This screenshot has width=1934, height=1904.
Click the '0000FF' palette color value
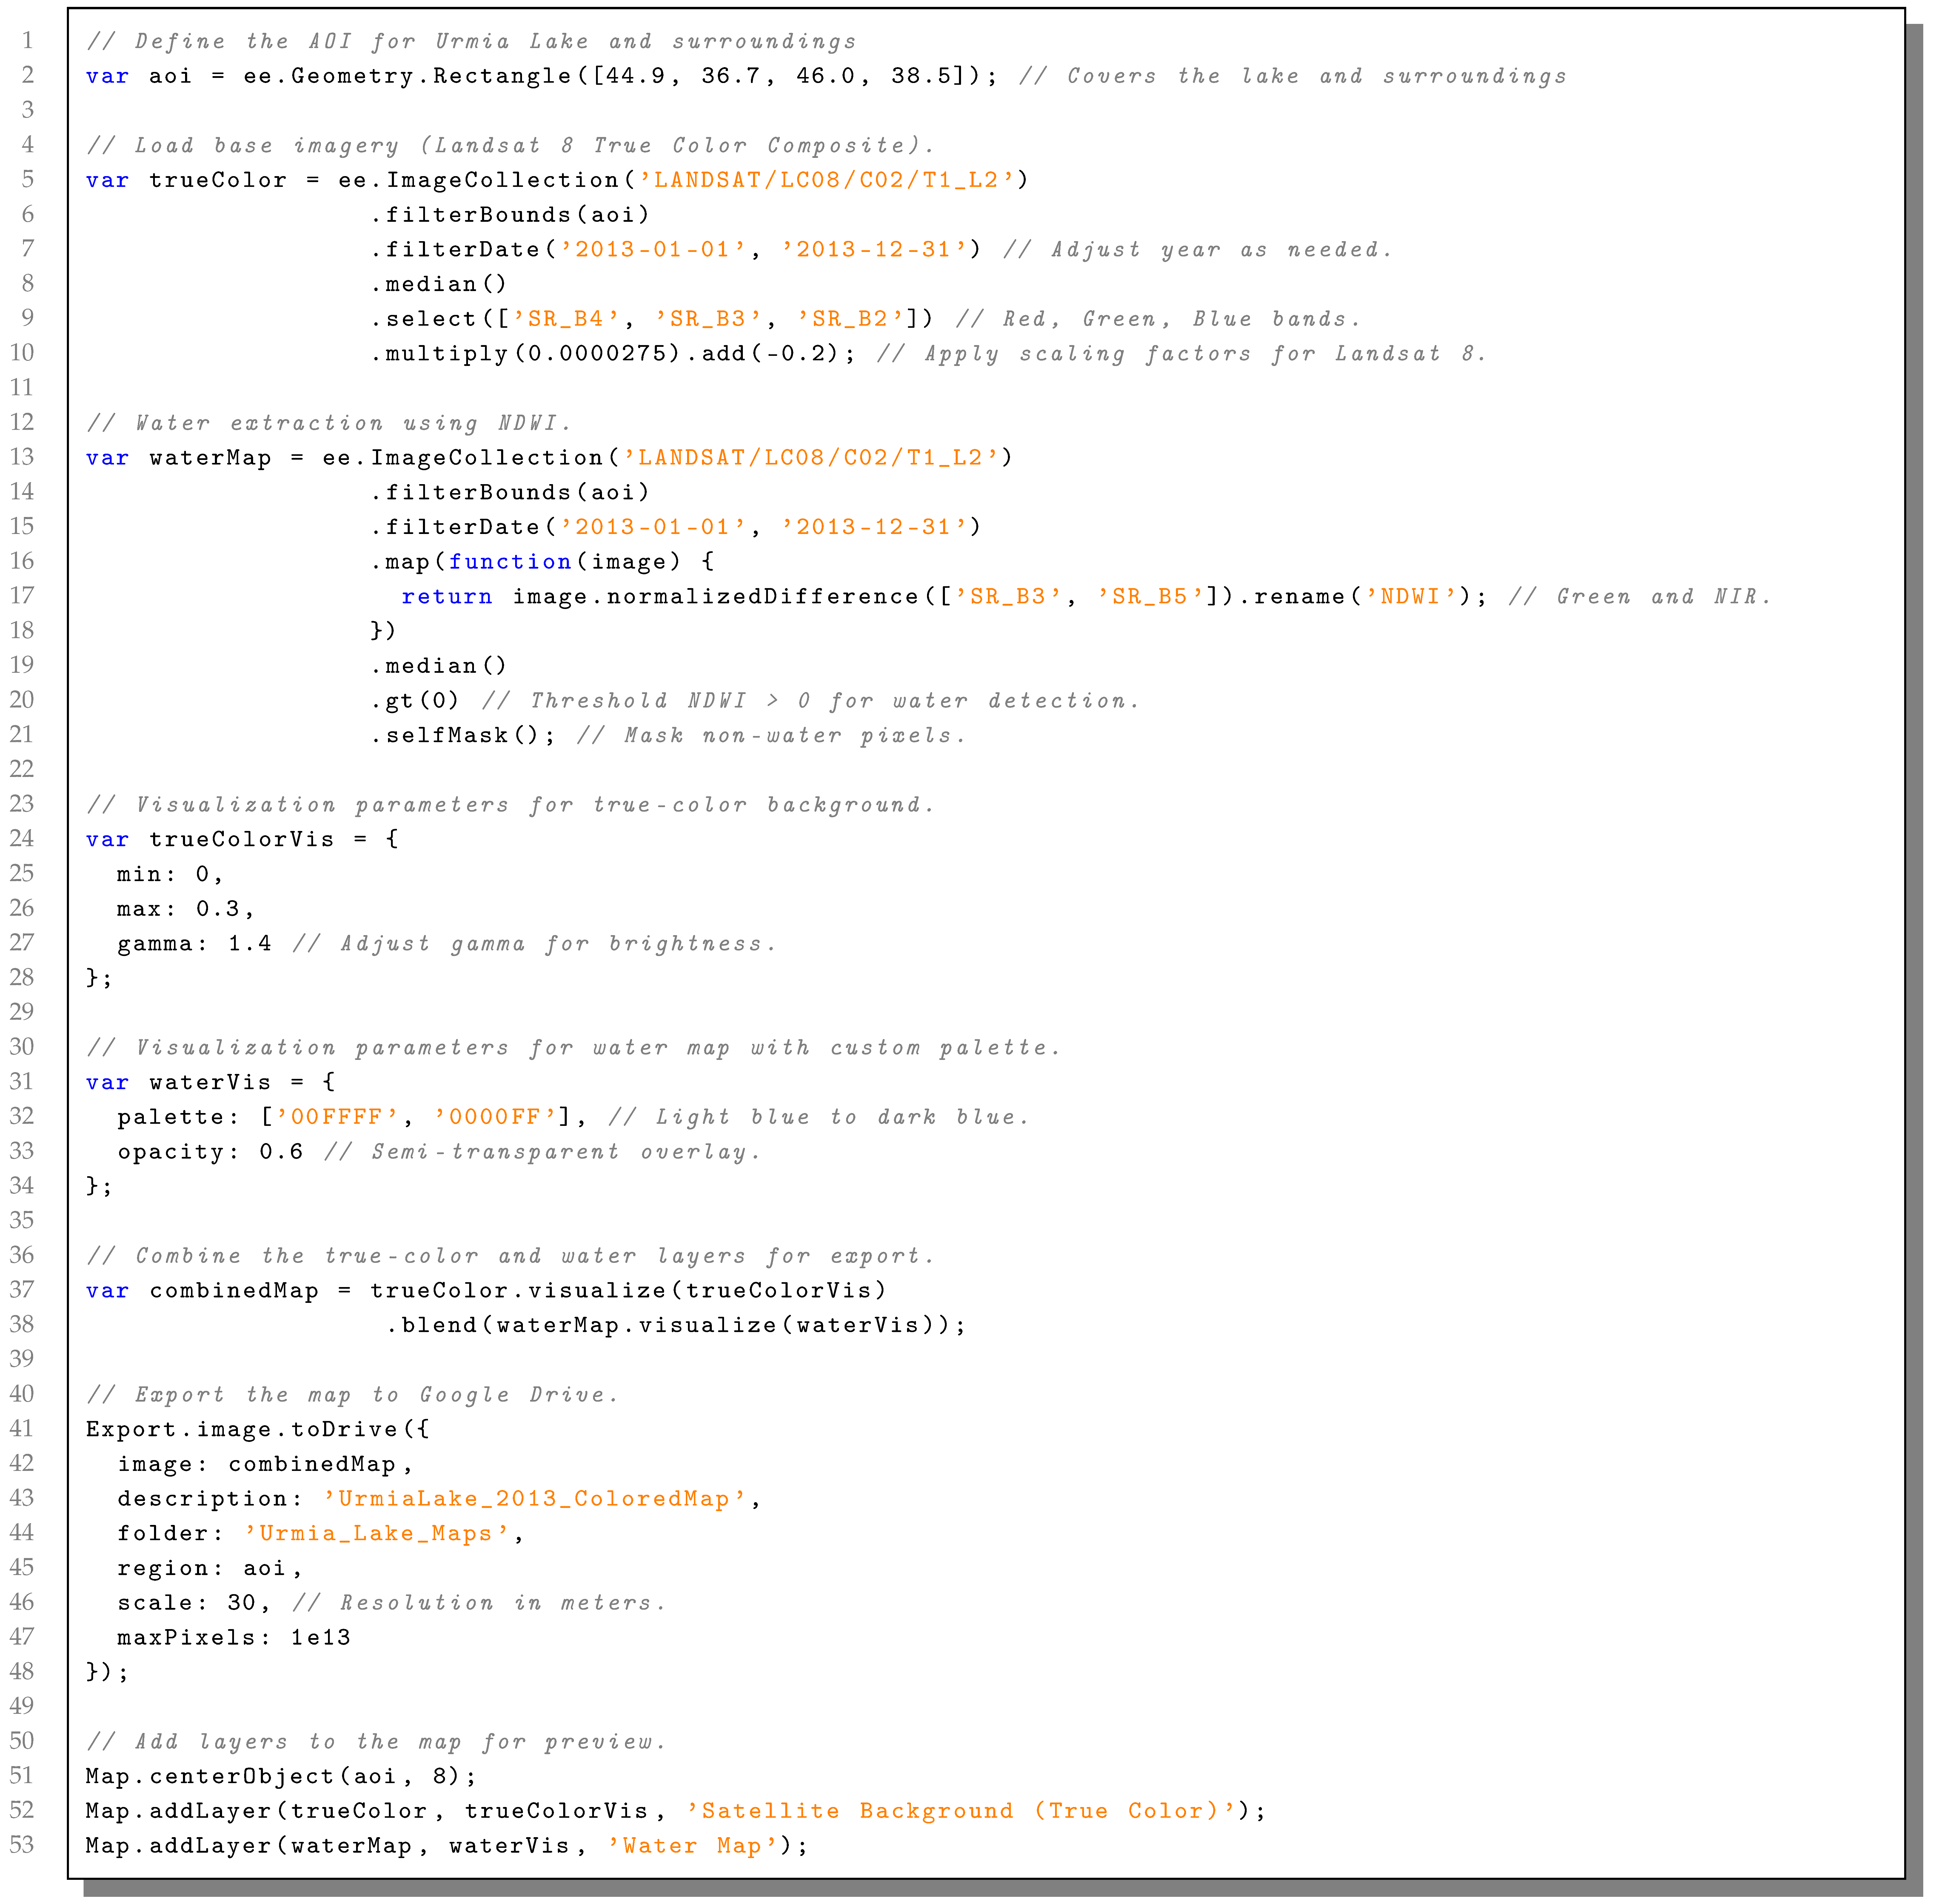(495, 1117)
